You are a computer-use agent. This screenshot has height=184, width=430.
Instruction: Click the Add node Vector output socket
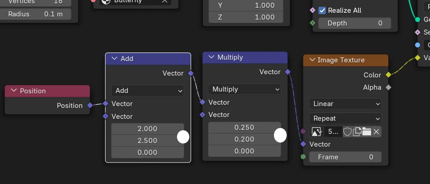191,73
